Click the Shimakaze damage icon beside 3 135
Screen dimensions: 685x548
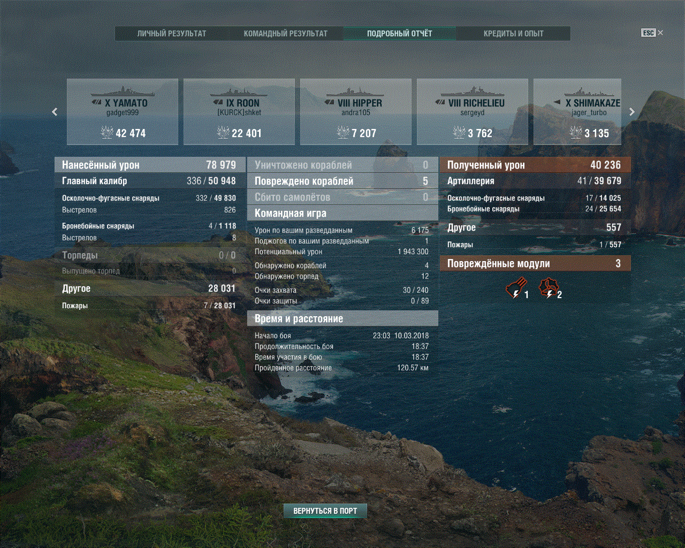(576, 132)
